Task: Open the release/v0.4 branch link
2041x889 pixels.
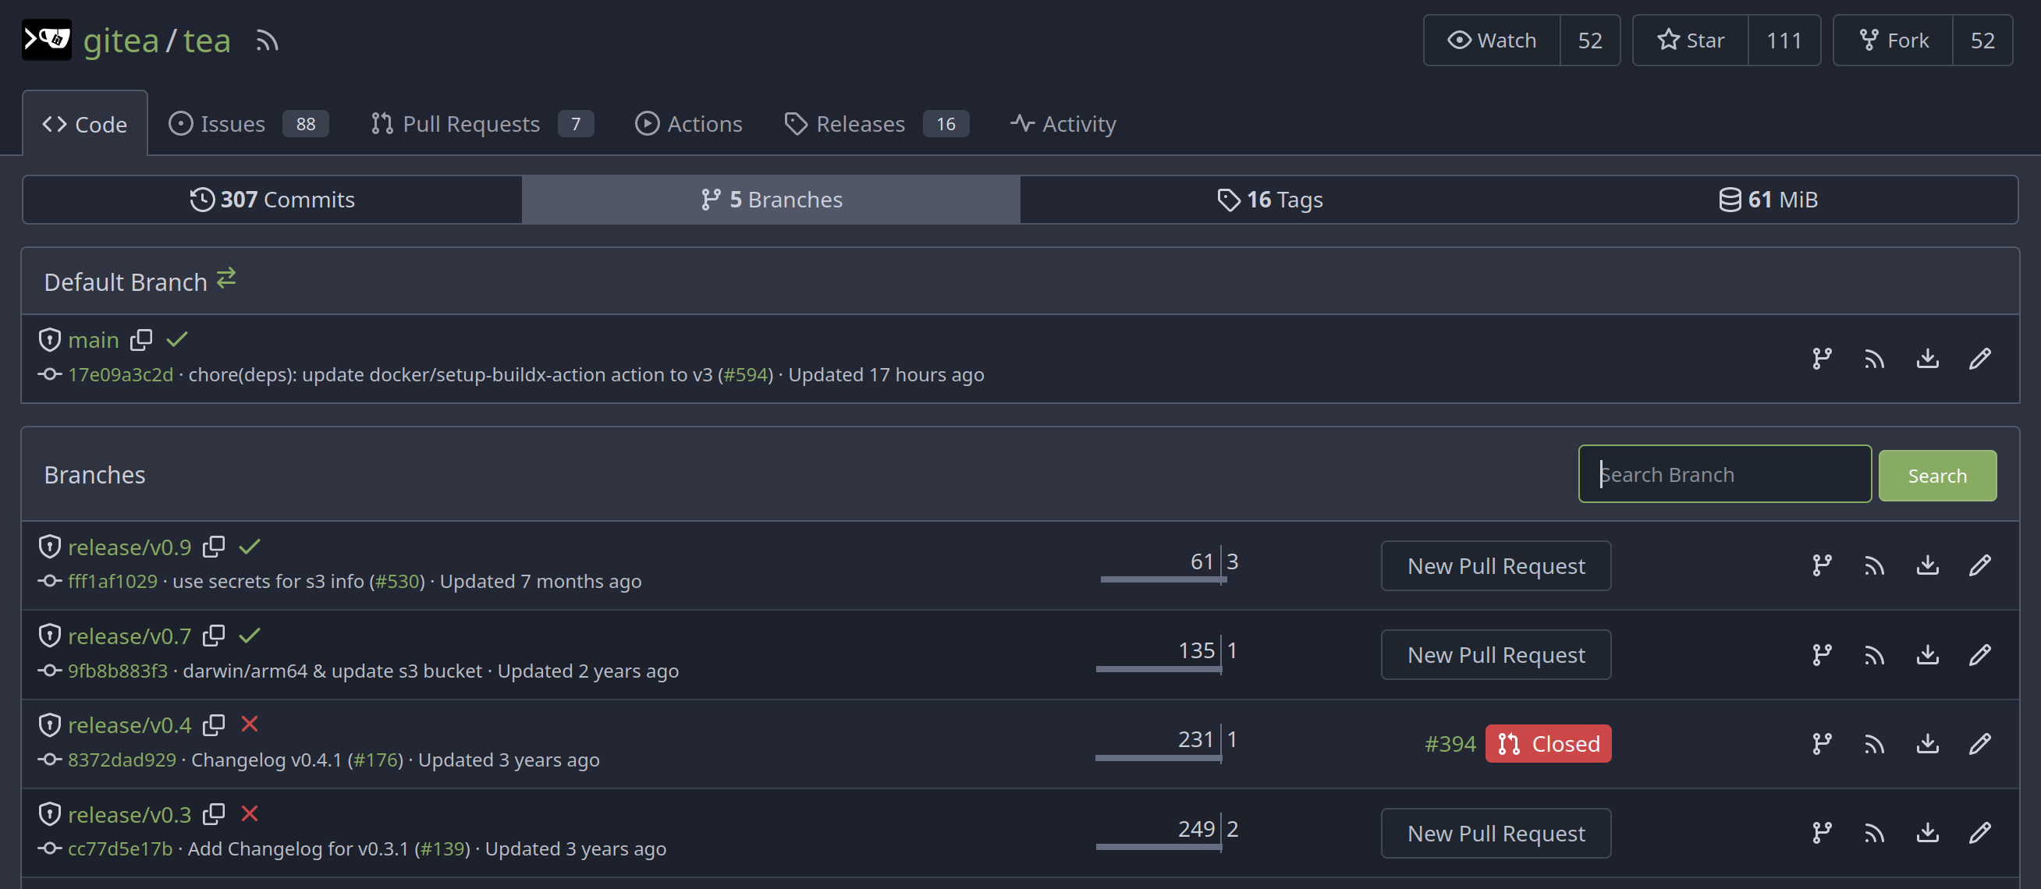Action: (x=130, y=725)
